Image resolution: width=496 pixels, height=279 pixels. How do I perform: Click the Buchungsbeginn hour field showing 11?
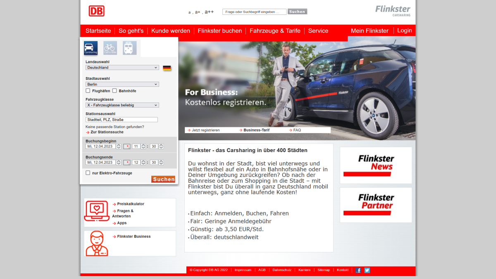(x=136, y=146)
